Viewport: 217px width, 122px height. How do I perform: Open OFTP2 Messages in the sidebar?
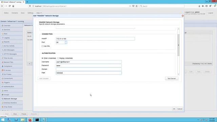click(x=12, y=54)
